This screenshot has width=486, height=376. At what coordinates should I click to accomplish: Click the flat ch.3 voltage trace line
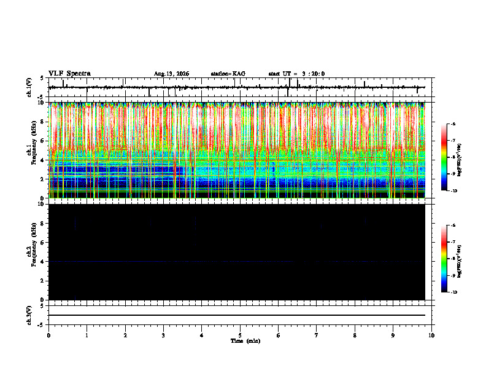(x=237, y=315)
